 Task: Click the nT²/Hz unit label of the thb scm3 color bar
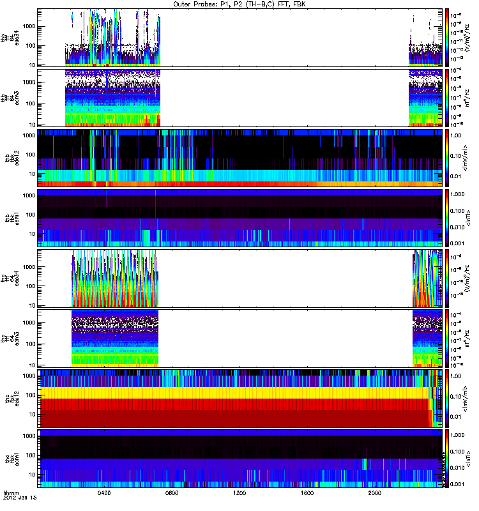(468, 98)
